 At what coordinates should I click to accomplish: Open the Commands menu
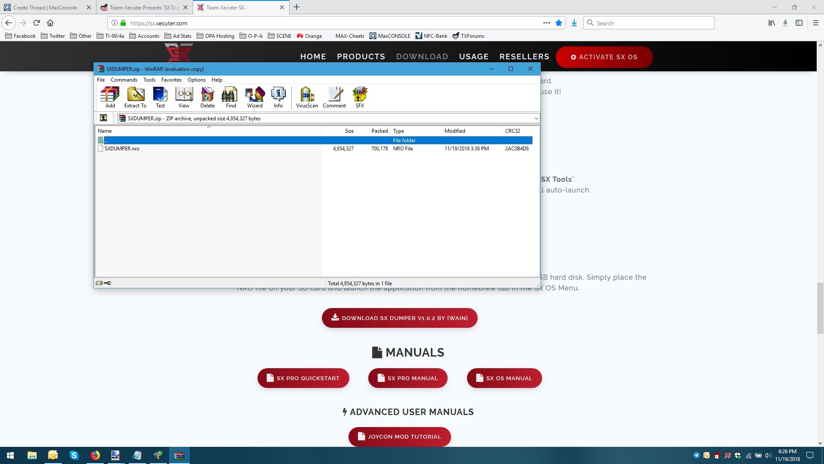pos(124,80)
